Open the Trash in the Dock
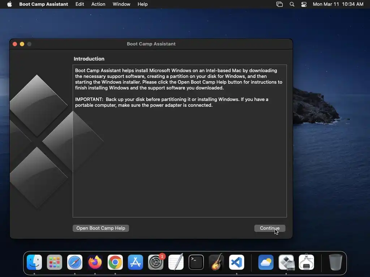 (336, 262)
